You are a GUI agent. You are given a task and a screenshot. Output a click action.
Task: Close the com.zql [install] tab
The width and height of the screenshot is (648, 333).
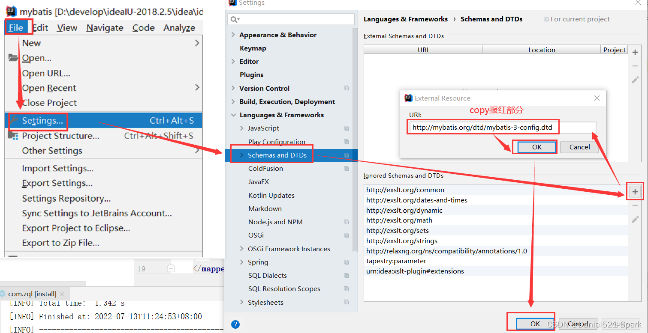coord(62,294)
